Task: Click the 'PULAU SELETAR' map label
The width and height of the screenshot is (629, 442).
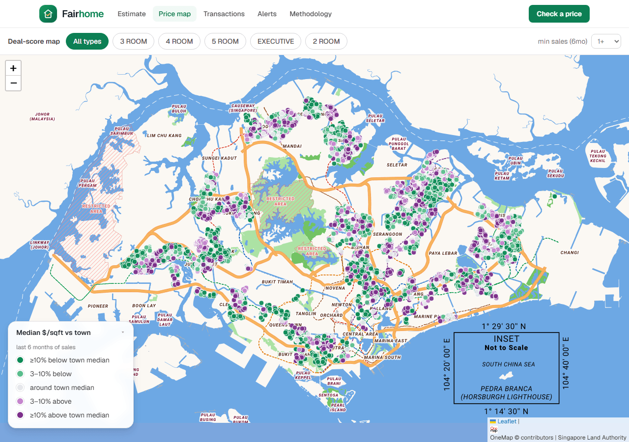Action: [x=375, y=118]
